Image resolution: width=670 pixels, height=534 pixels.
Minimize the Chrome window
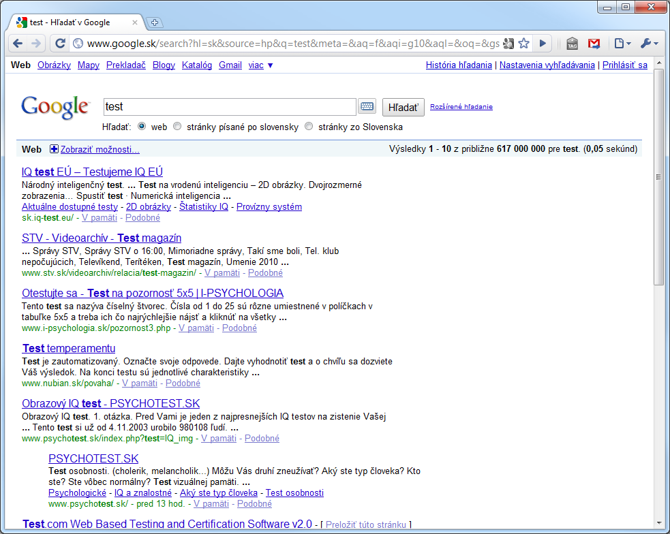(x=607, y=7)
